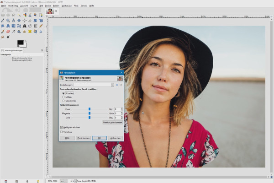Open the Datei menu
This screenshot has width=274, height=183.
point(4,6)
